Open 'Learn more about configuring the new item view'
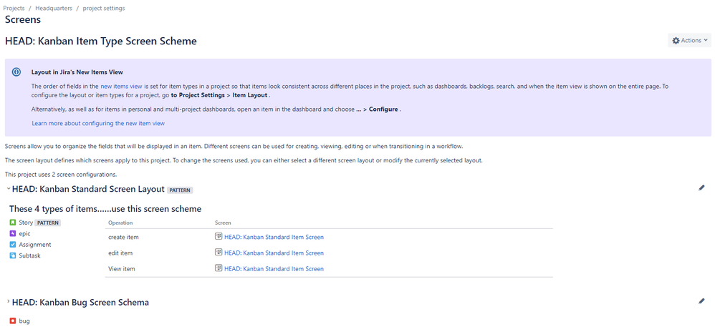The height and width of the screenshot is (327, 715). click(x=98, y=123)
